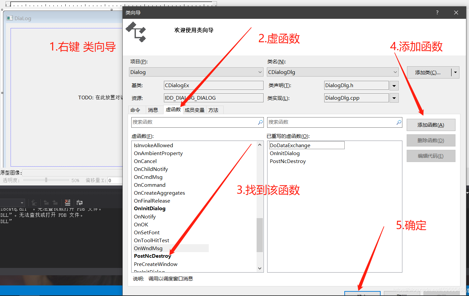Select OnCreateAggregates in virtual functions list
The image size is (469, 296).
(x=159, y=193)
